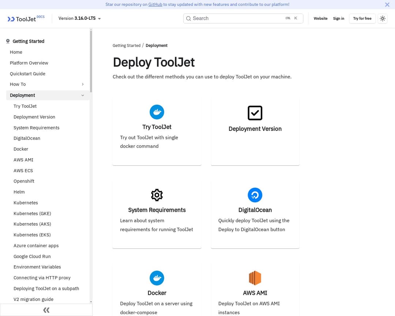Select Deploying ToolJet on a subpath
Viewport: 395px width, 316px height.
[46, 289]
